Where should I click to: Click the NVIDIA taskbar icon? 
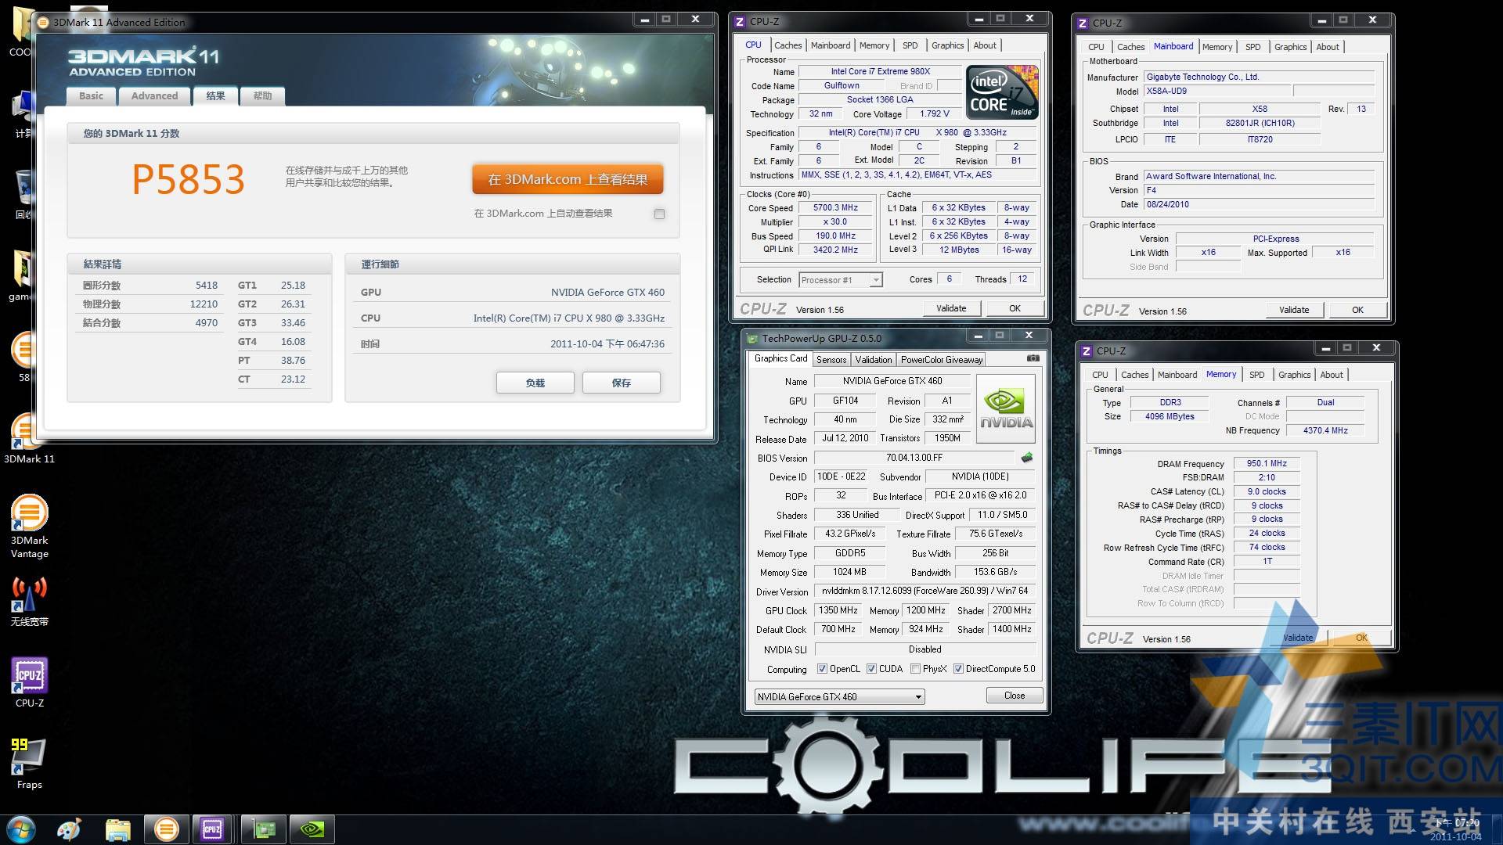312,829
